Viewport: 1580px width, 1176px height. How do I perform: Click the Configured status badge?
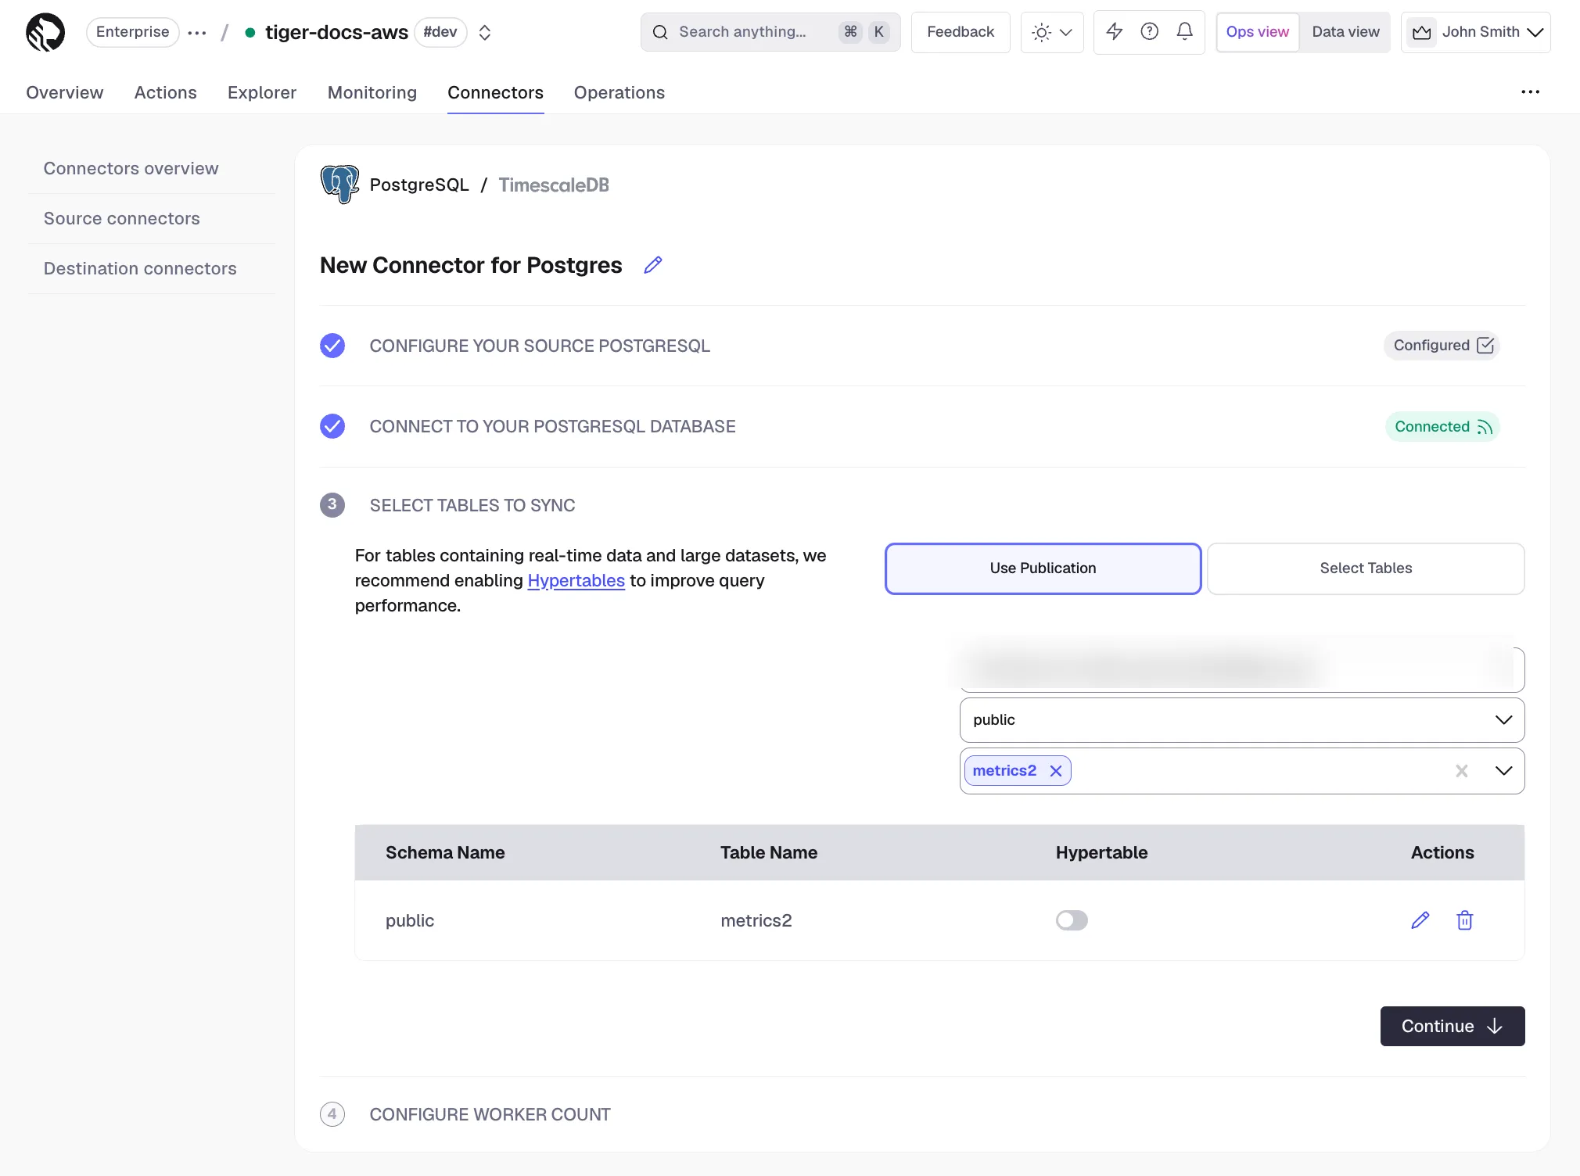pos(1442,346)
